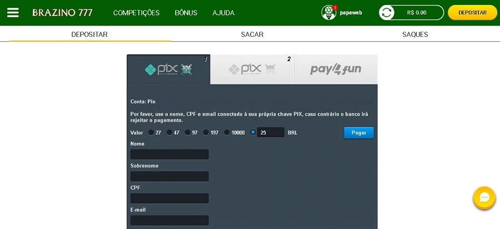Viewport: 500px width, 229px height.
Task: Select the first PIX payment method
Action: 168,69
